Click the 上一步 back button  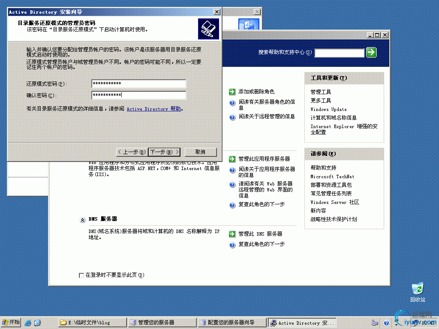pos(132,152)
